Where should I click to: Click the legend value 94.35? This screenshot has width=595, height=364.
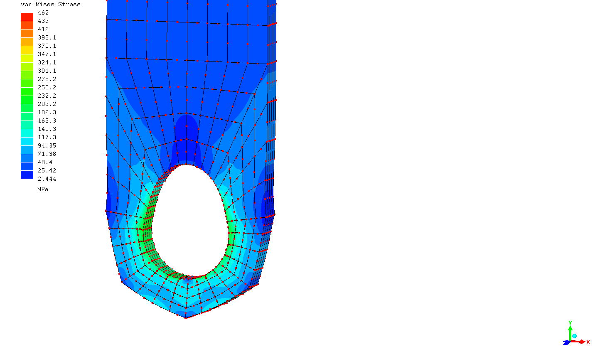(47, 145)
